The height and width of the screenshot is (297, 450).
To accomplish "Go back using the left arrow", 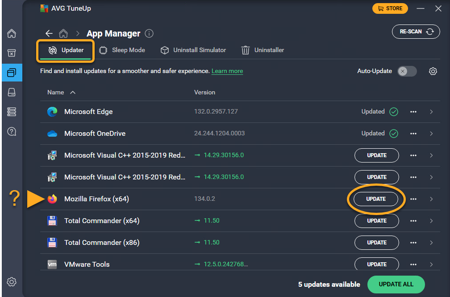I will 49,34.
